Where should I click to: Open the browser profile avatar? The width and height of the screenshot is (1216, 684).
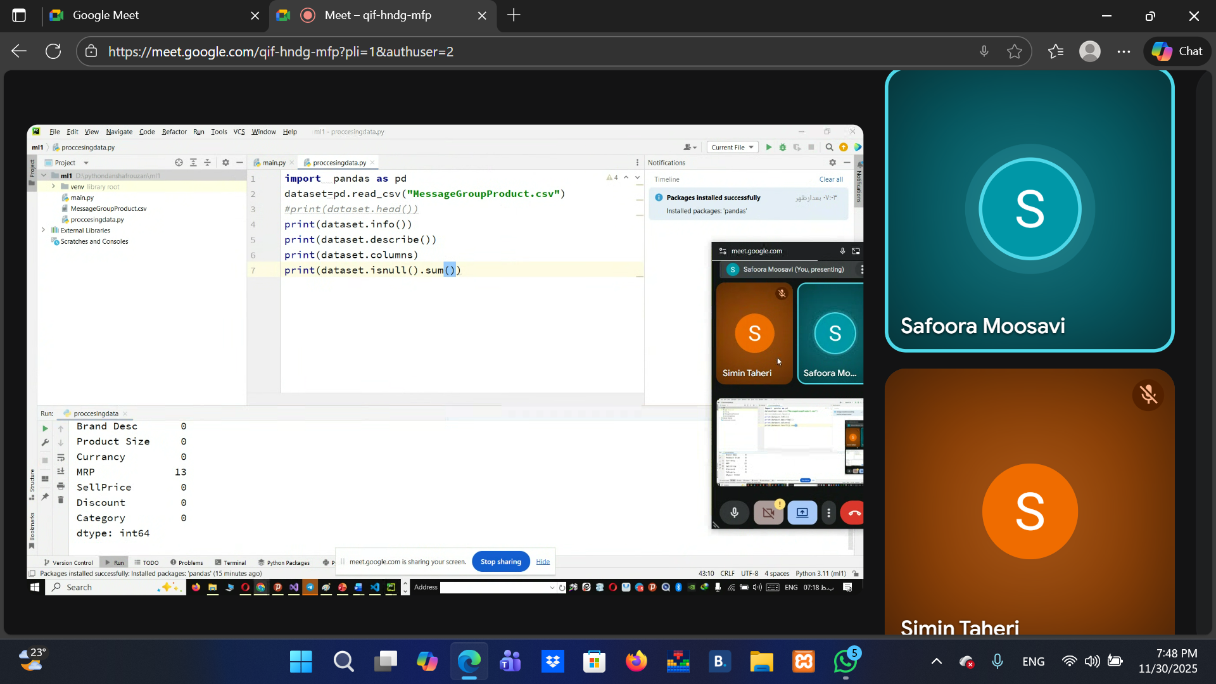[x=1090, y=51]
